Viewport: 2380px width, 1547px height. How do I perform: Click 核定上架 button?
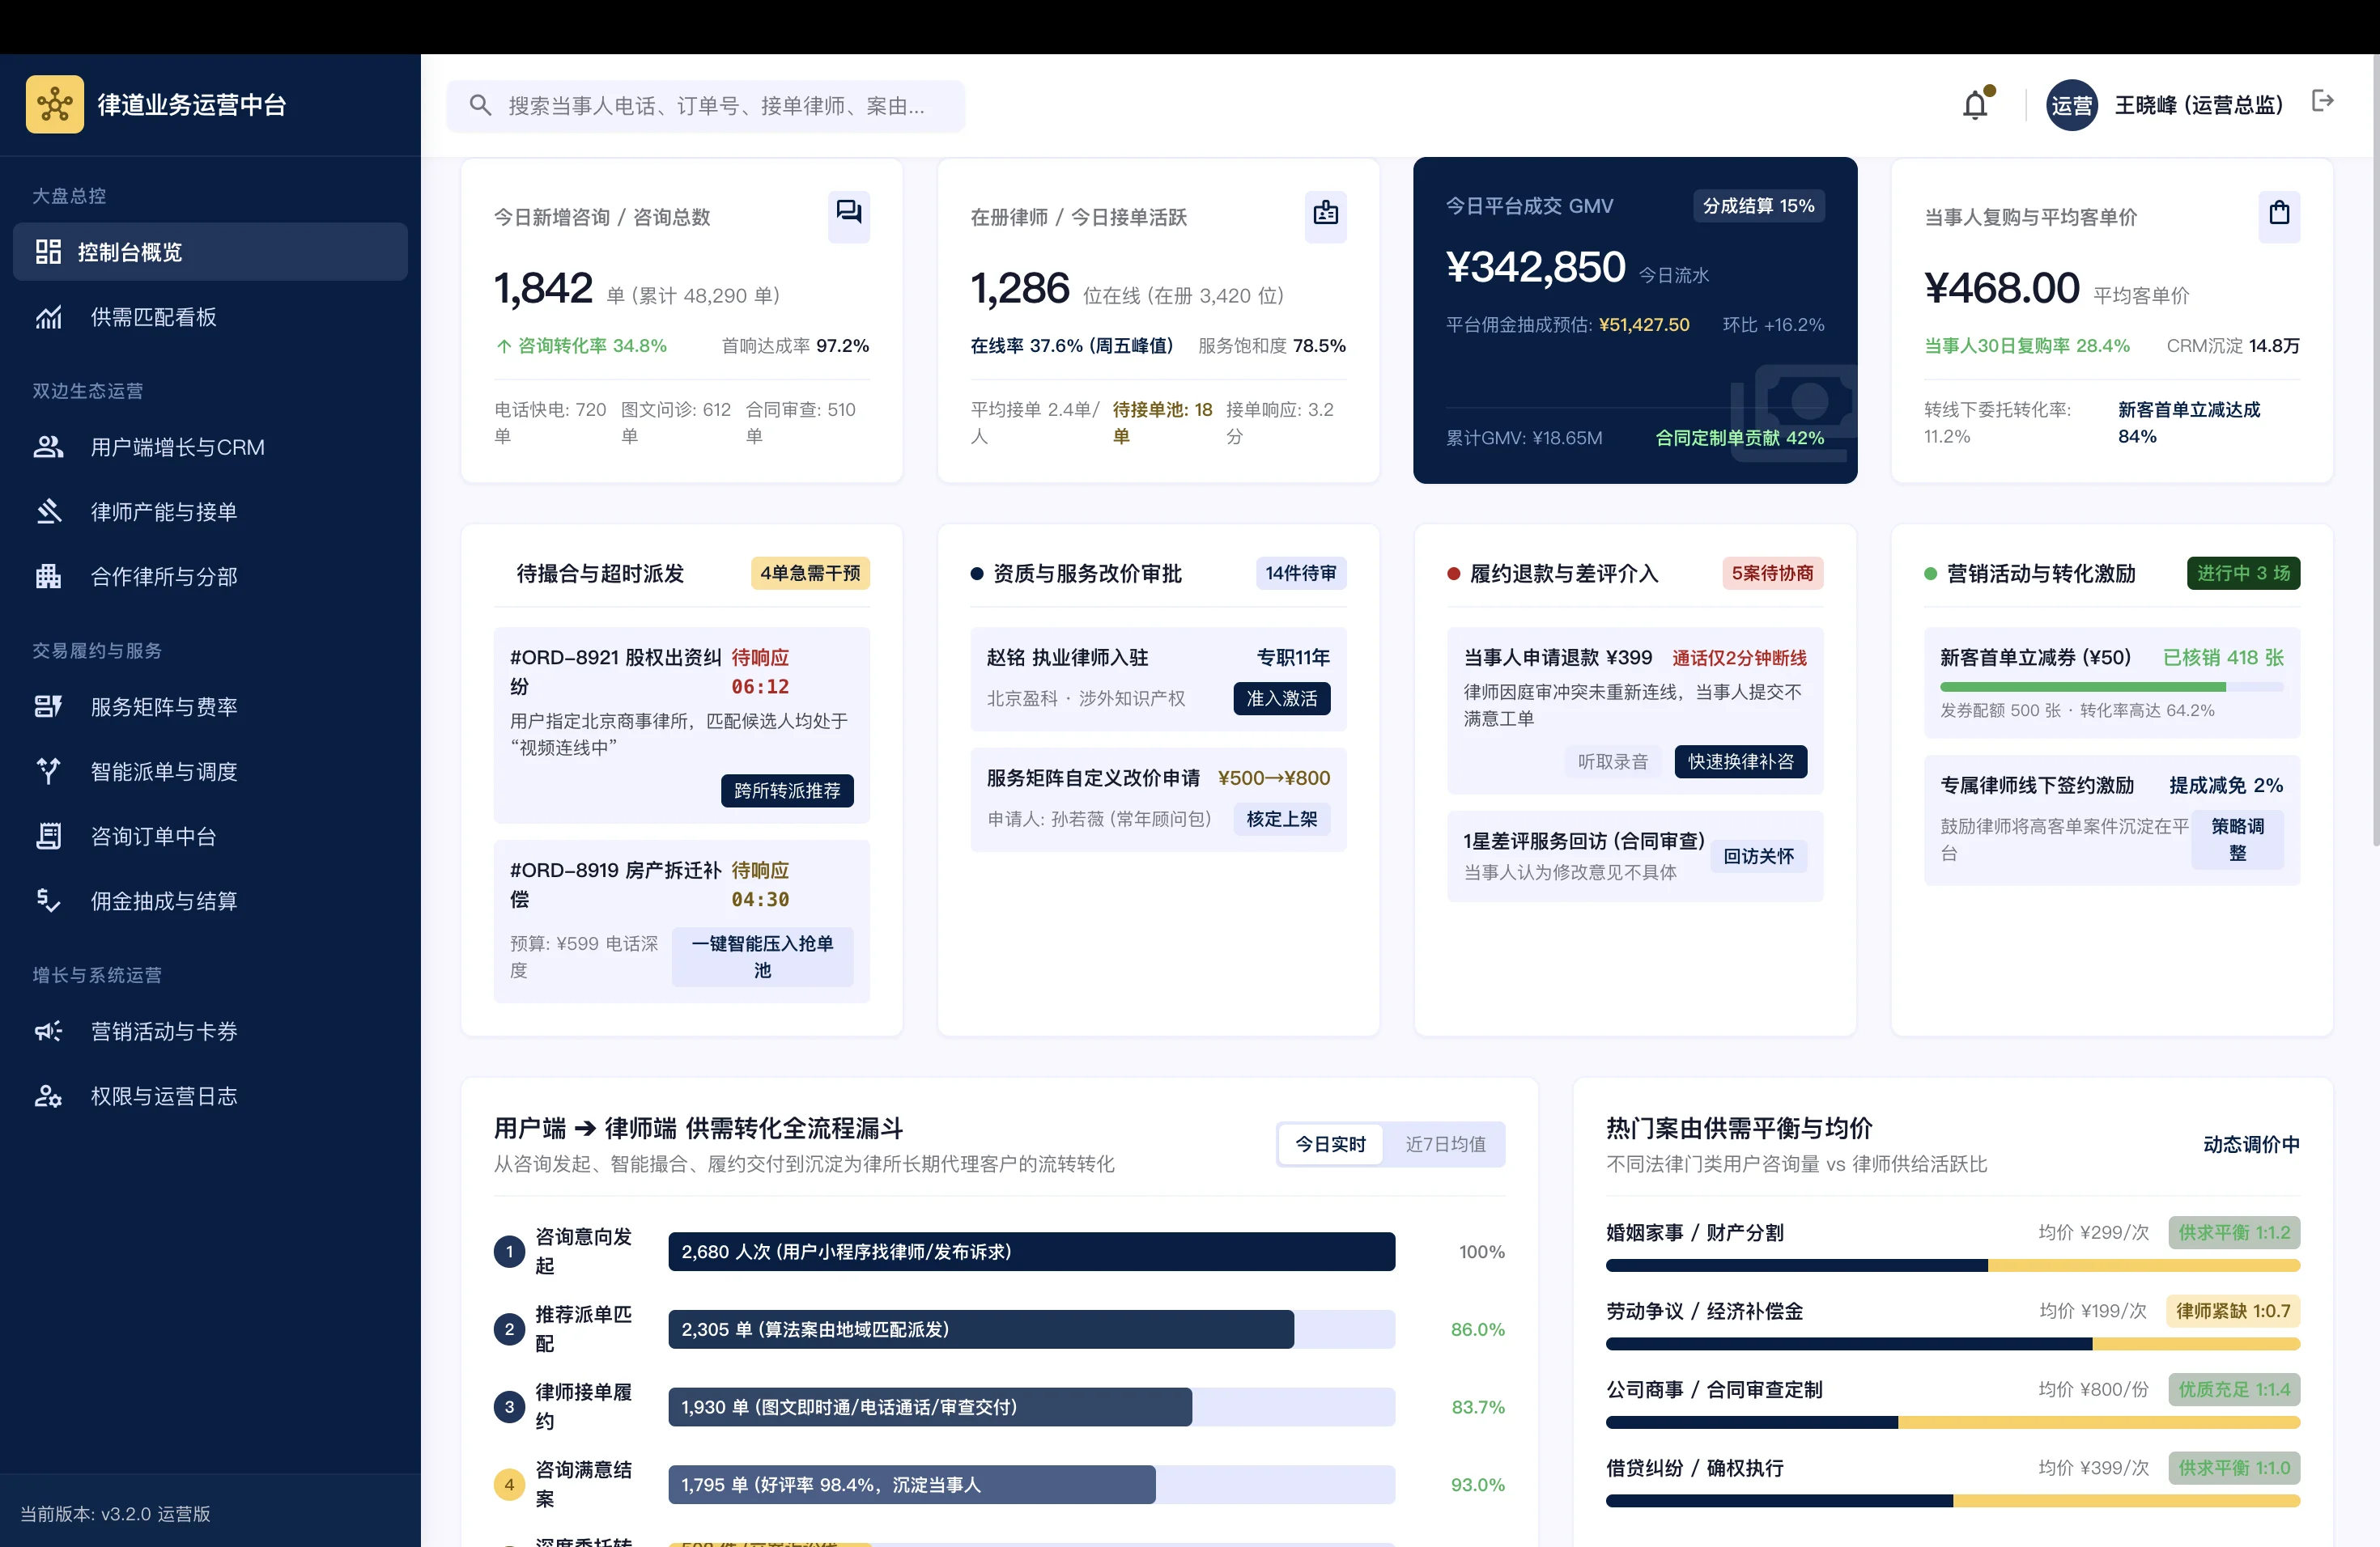[x=1282, y=819]
